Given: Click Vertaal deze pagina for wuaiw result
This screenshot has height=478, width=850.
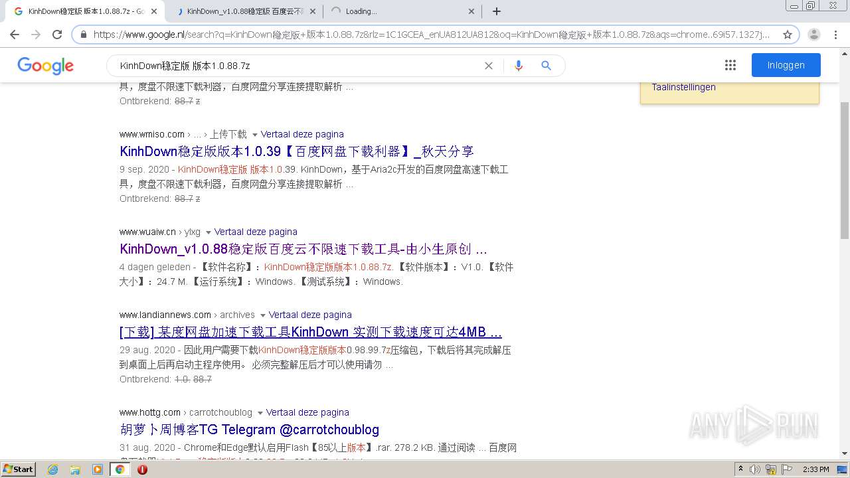Looking at the screenshot, I should 256,232.
